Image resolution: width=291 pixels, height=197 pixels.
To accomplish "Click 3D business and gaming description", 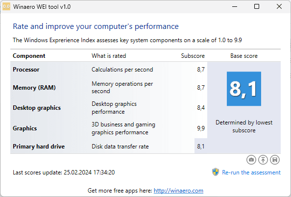I will tap(123, 128).
